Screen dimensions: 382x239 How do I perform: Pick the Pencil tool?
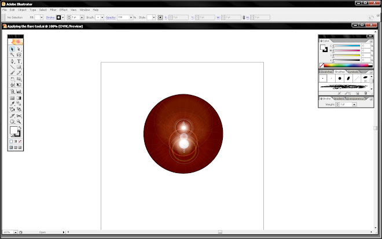[x=19, y=72]
